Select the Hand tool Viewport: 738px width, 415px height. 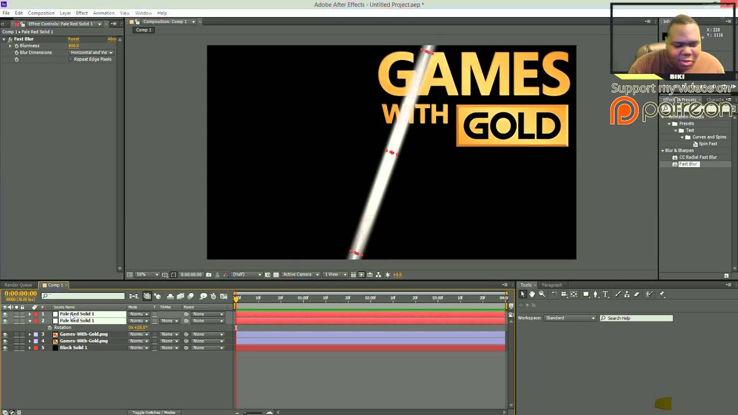click(532, 294)
